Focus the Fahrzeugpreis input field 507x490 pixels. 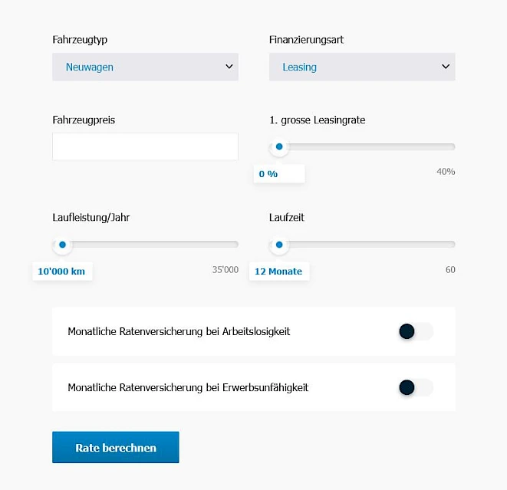point(145,146)
